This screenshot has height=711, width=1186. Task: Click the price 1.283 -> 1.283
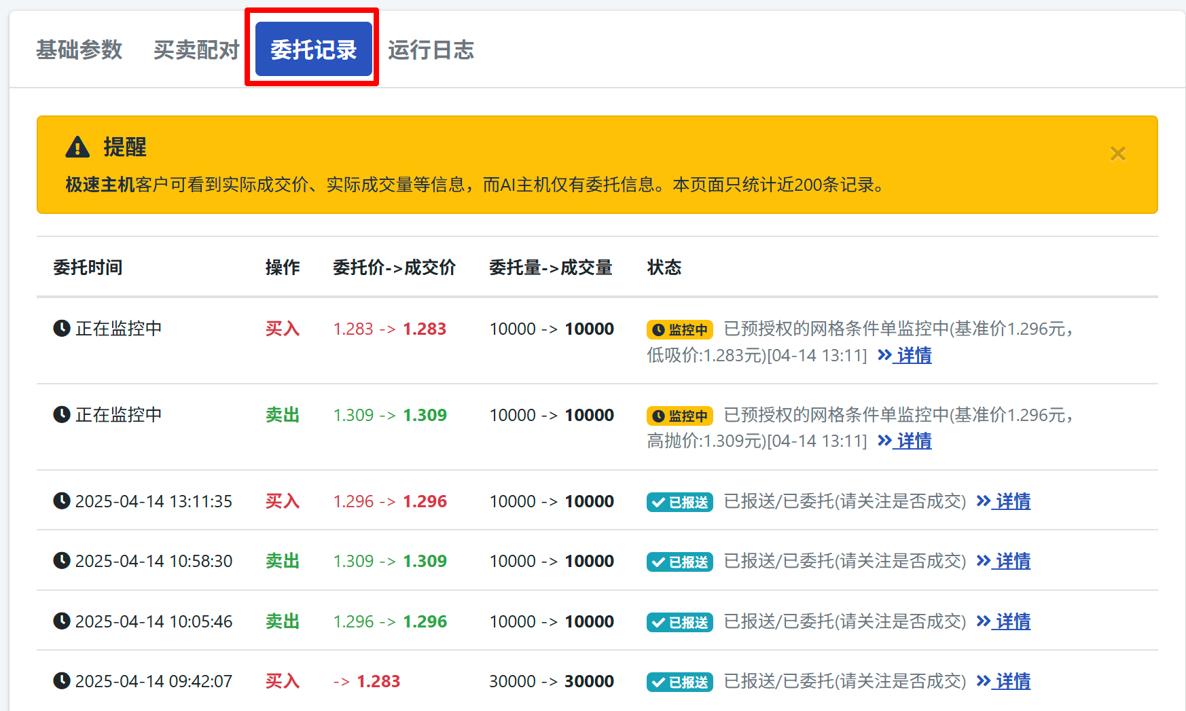[389, 329]
